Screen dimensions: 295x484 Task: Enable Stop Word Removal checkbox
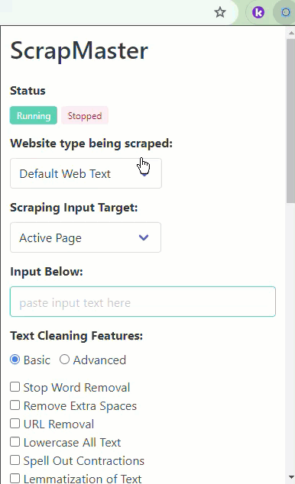(15, 387)
